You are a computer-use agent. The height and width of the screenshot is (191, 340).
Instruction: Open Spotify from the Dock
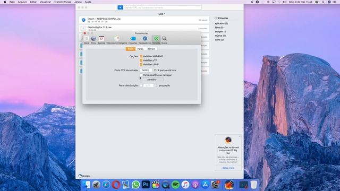tap(176, 185)
